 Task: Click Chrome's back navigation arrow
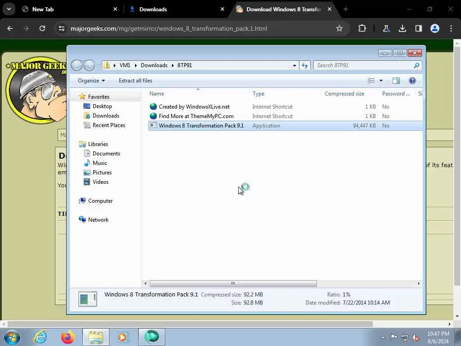coord(10,28)
